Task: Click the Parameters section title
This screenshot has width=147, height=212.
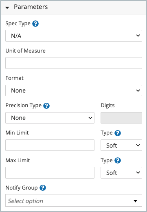Action: 31,7
